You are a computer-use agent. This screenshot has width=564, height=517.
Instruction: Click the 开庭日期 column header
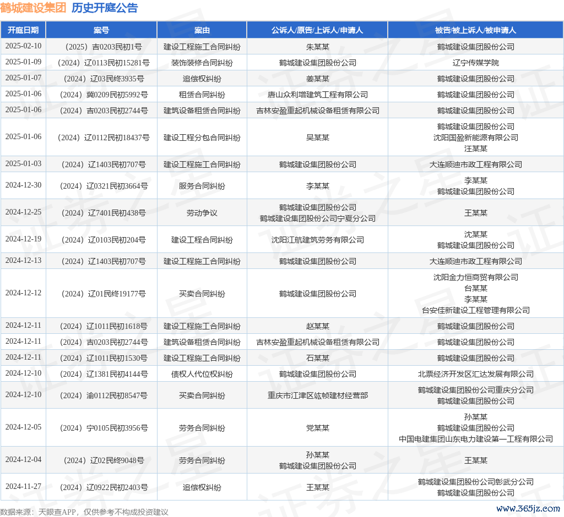point(23,30)
